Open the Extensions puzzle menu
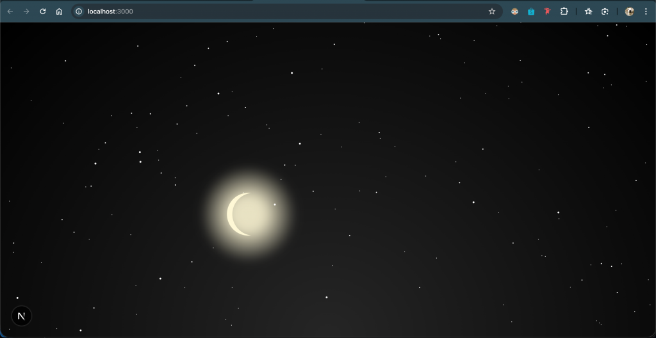 pos(564,12)
